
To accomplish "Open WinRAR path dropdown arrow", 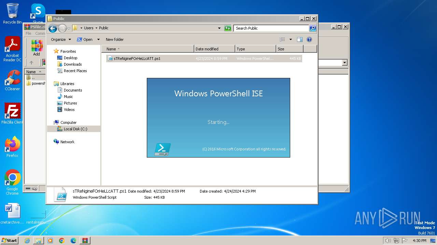I will coord(344,63).
